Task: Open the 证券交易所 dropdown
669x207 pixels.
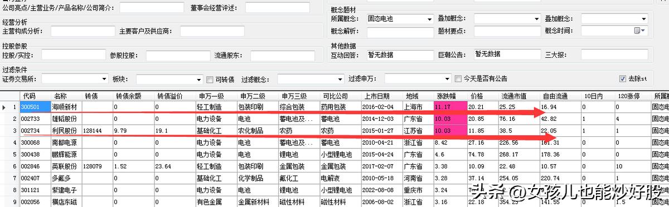Action: click(75, 78)
